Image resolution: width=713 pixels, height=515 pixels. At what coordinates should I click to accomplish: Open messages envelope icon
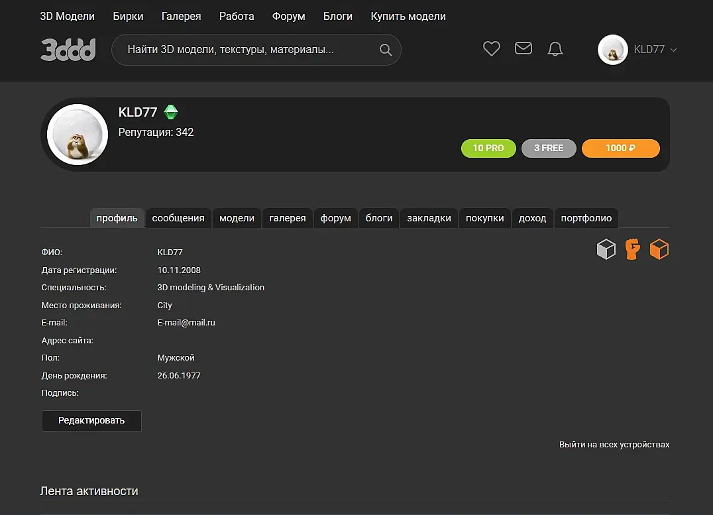point(523,48)
